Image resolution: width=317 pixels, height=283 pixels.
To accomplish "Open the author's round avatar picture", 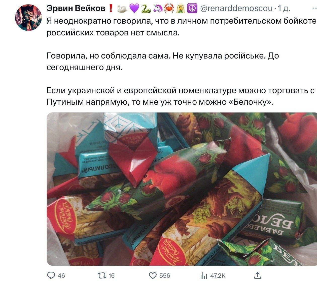I will pos(29,18).
